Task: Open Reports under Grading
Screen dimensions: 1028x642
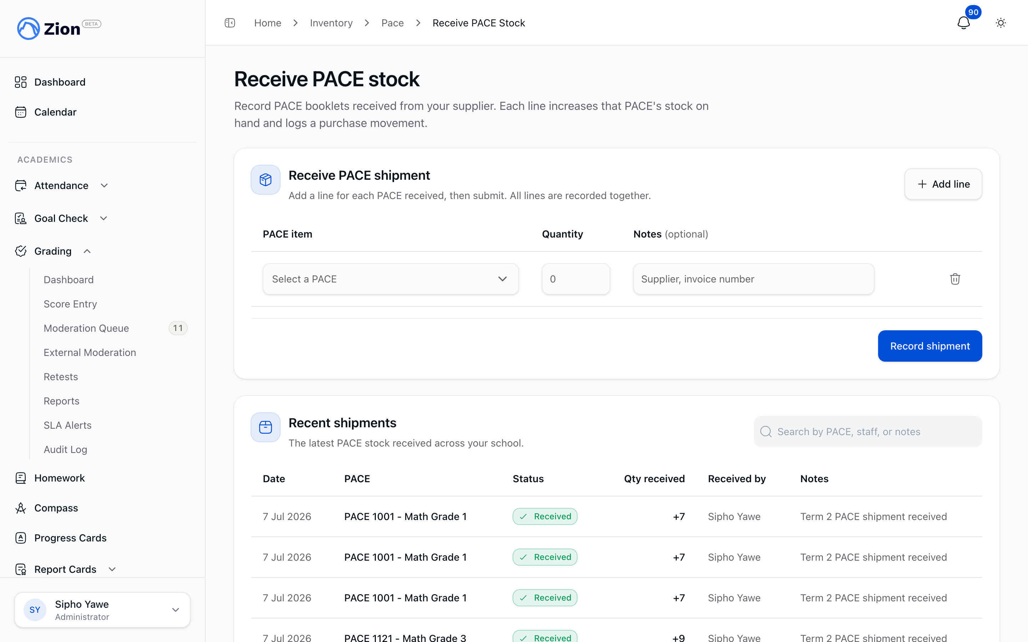Action: 62,401
